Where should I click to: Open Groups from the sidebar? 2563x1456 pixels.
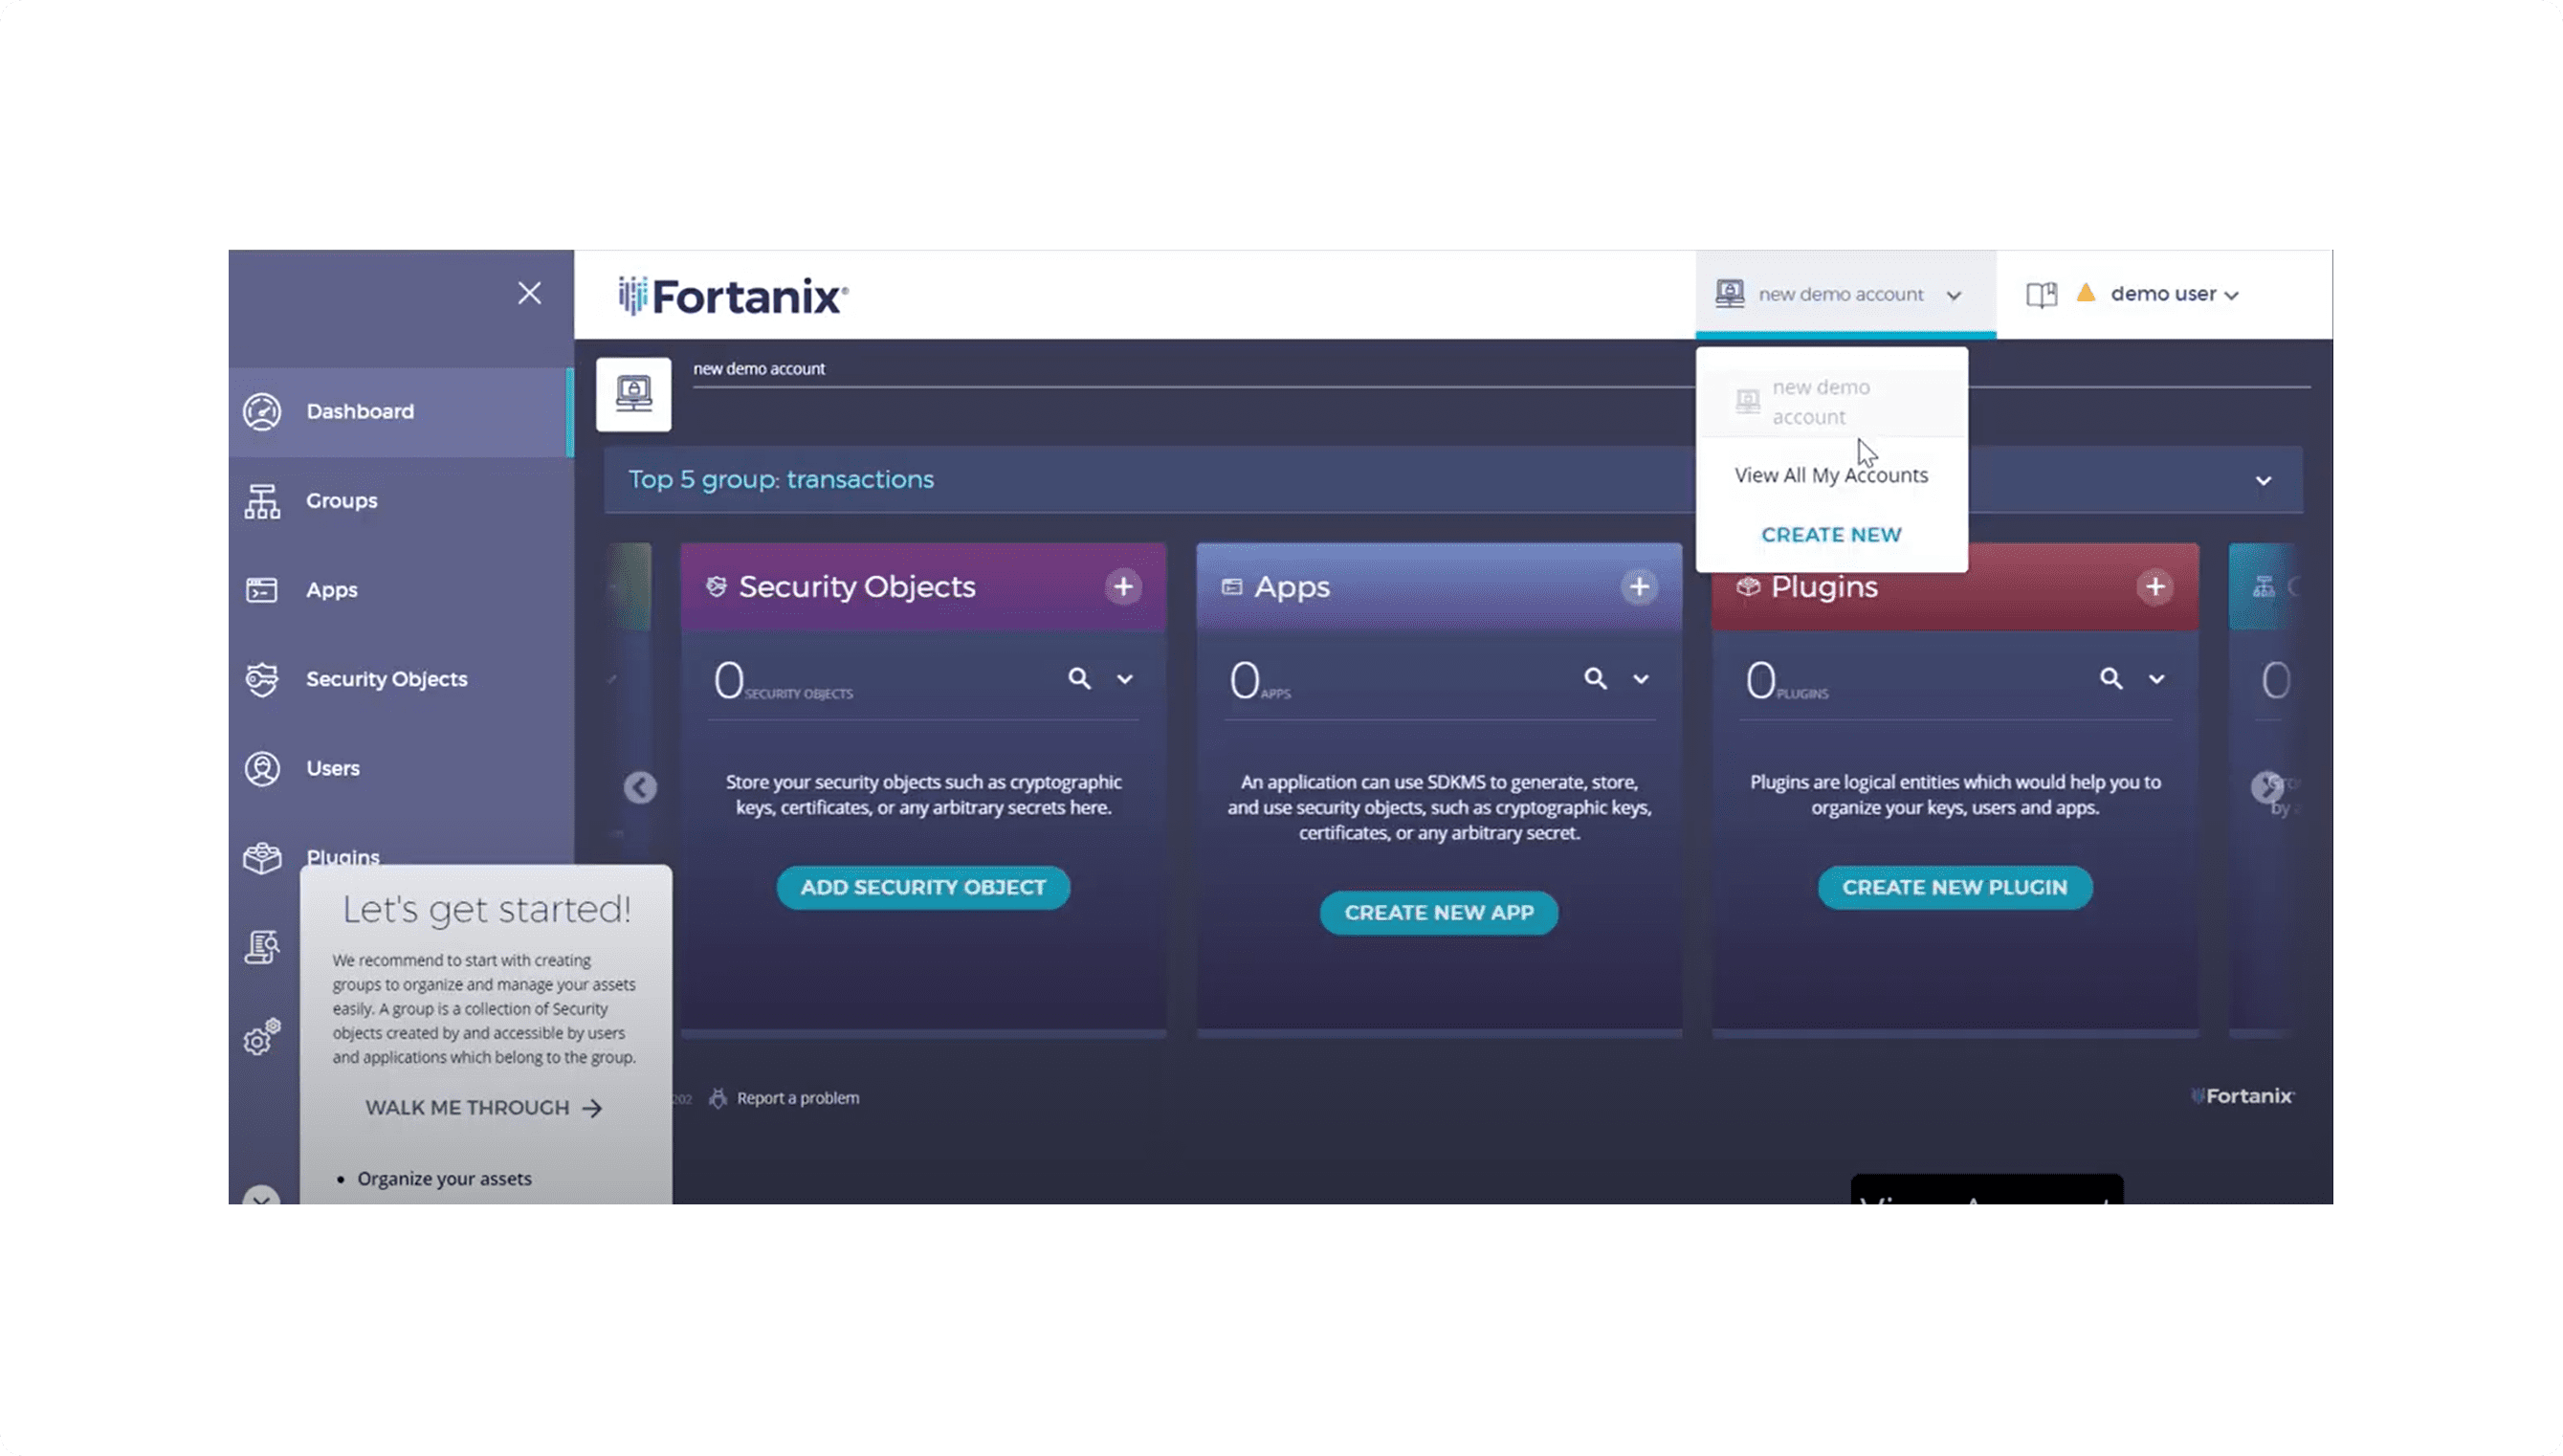tap(400, 500)
